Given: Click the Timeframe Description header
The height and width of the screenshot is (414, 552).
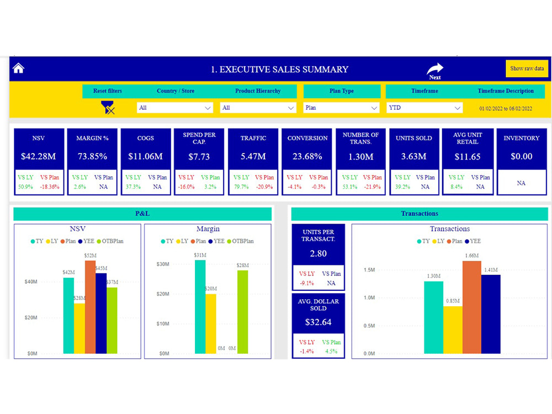Looking at the screenshot, I should [x=506, y=91].
